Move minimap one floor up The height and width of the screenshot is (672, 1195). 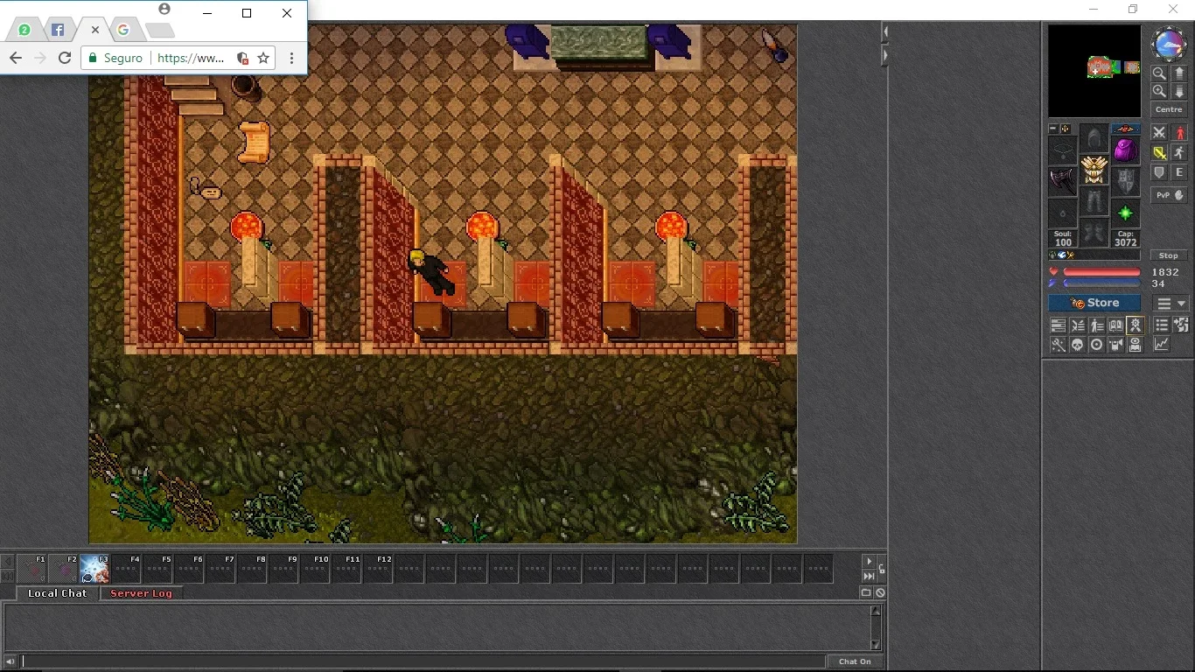pos(1178,73)
